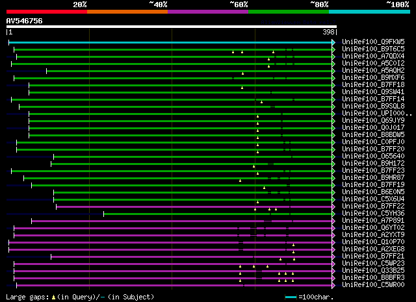Viewport: 416px width, 302px height.
Task: Select the AV546756 query name
Action: [x=25, y=21]
